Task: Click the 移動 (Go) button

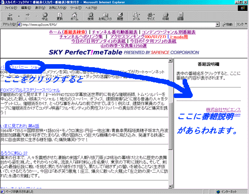Action: 228,25
